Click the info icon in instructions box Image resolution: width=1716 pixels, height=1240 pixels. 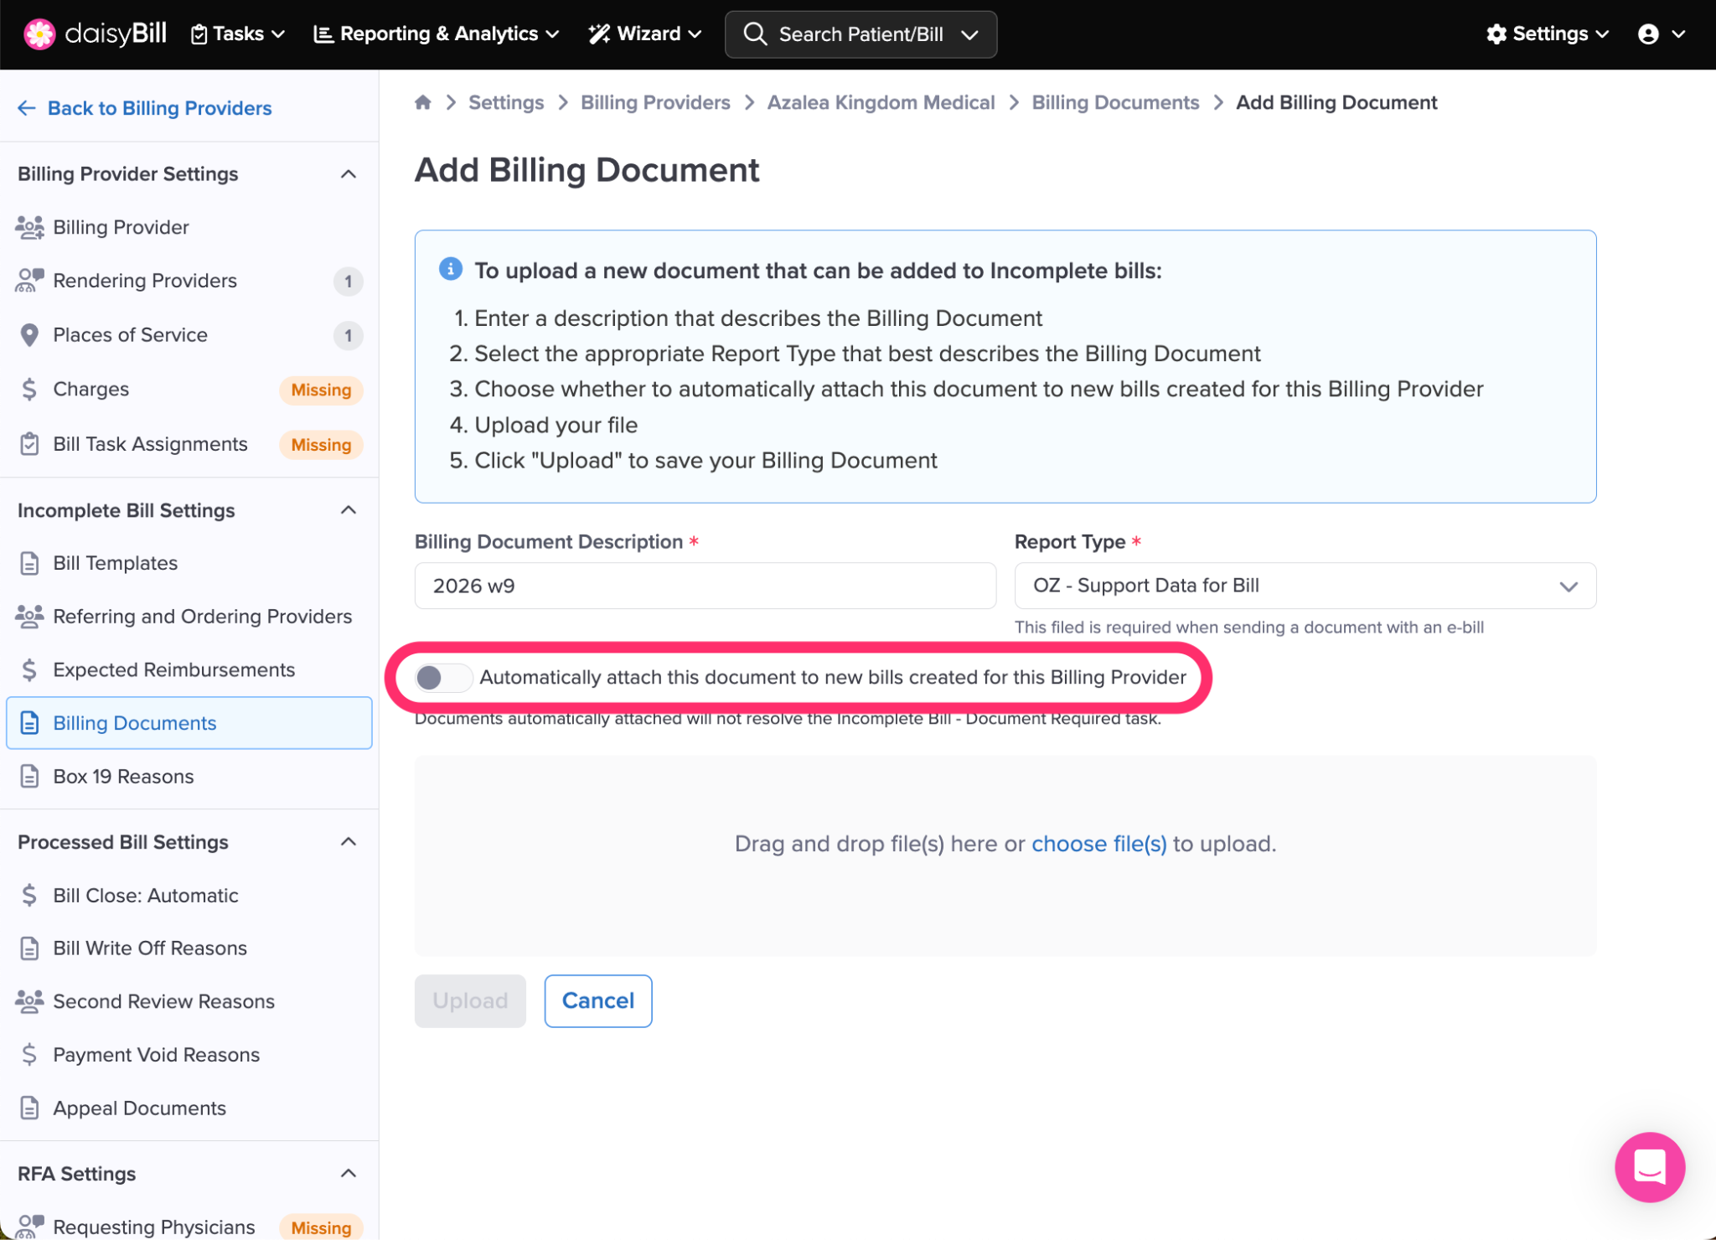(x=451, y=269)
